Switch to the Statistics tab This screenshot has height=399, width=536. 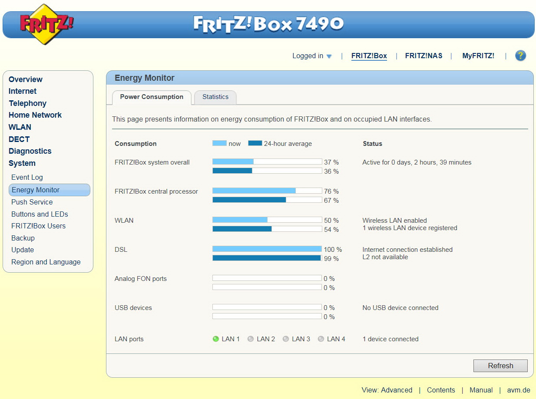tap(215, 97)
